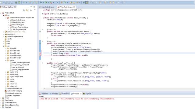The image size is (195, 109).
Task: Collapse the res folder
Action: tap(3, 46)
